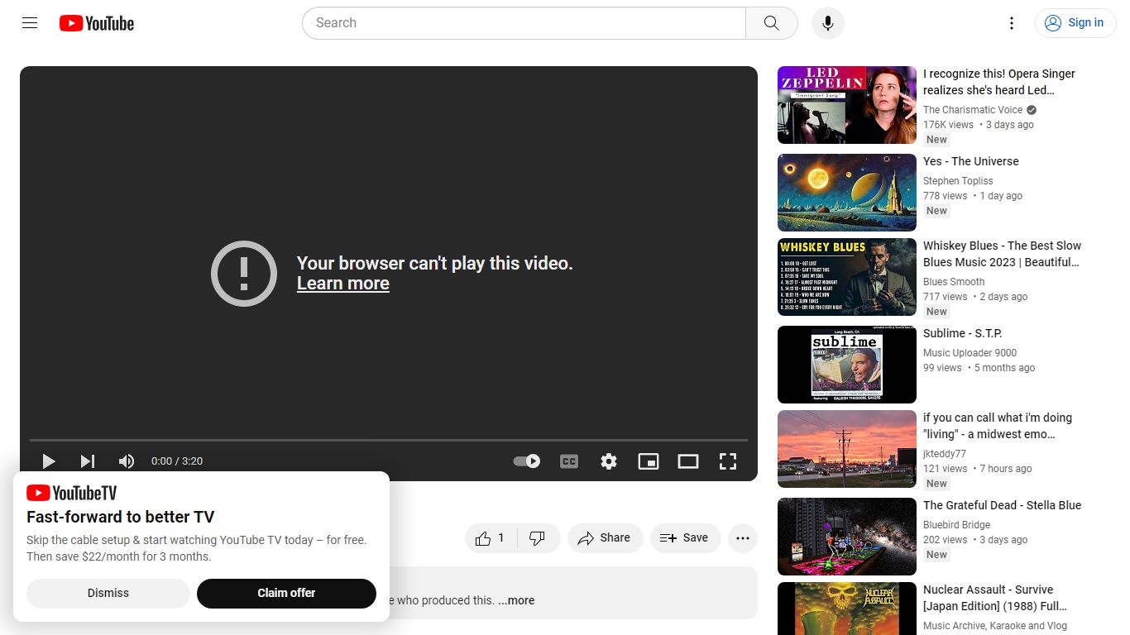
Task: Click the Sign in button
Action: (1075, 23)
